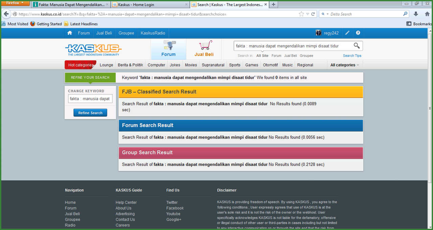Click the Refine Search button

[90, 113]
